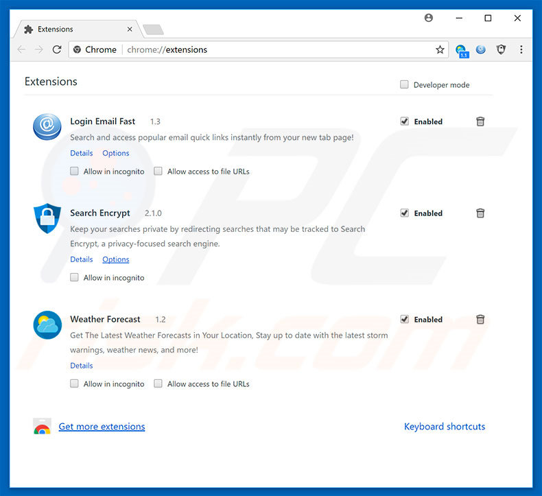The width and height of the screenshot is (542, 496).
Task: Enable Developer mode checkbox
Action: click(404, 84)
